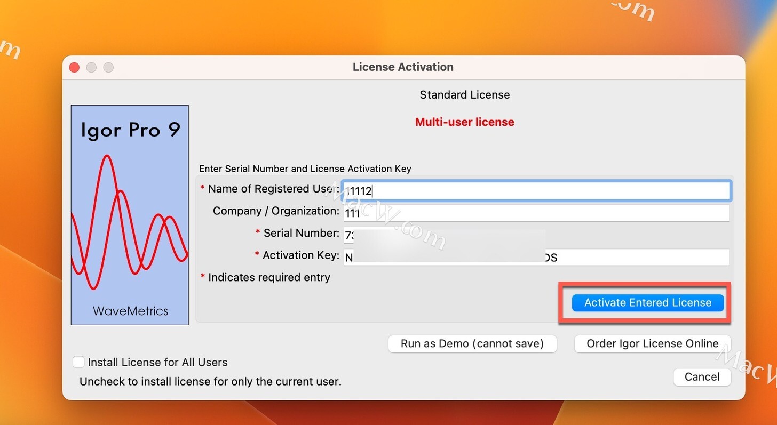777x425 pixels.
Task: Open Order Igor License Online
Action: pyautogui.click(x=653, y=344)
